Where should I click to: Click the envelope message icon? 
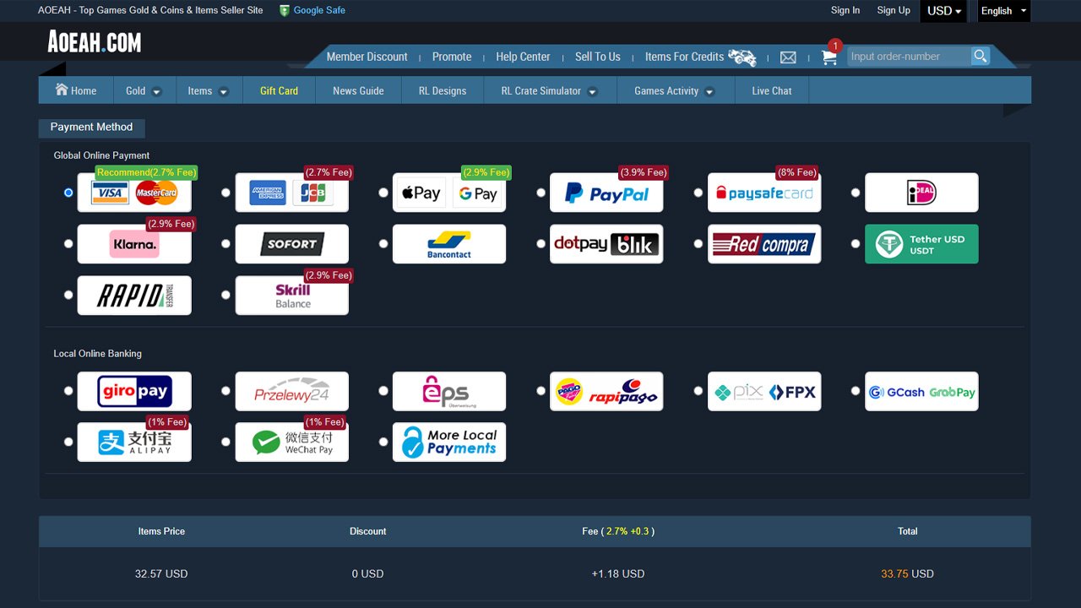[x=788, y=57]
